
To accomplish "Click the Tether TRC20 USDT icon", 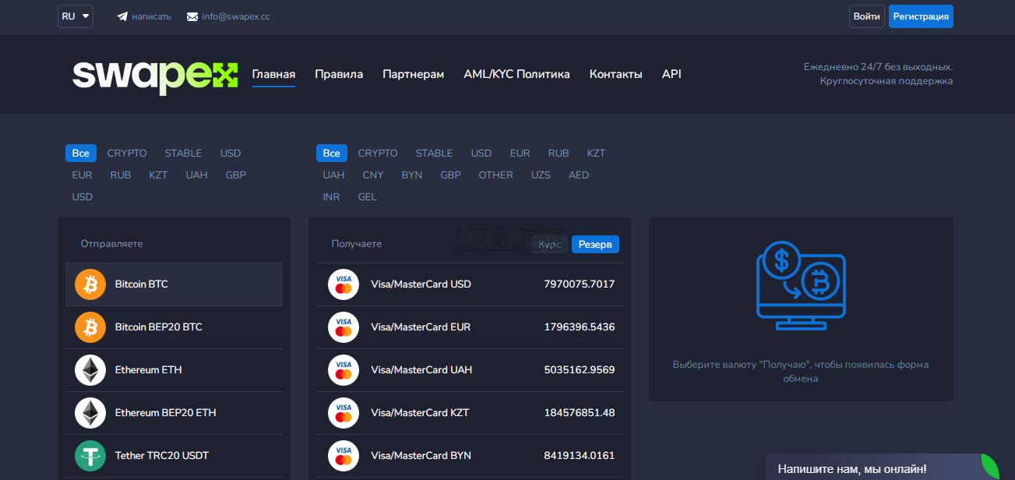I will pyautogui.click(x=90, y=456).
